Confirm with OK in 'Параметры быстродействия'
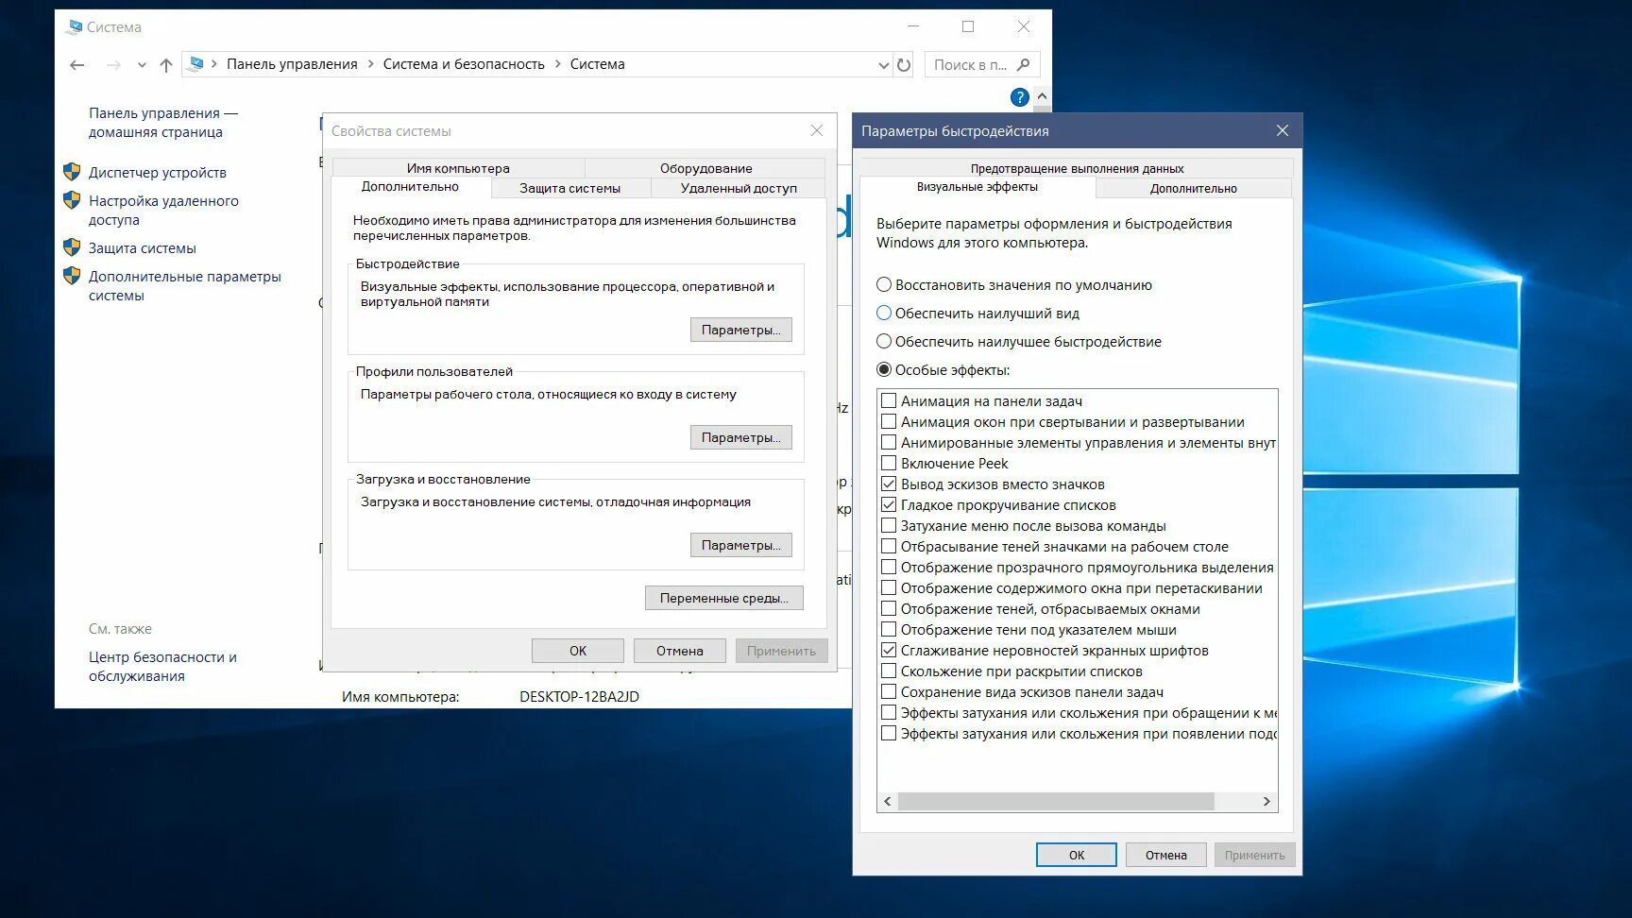The image size is (1632, 918). (x=1077, y=855)
